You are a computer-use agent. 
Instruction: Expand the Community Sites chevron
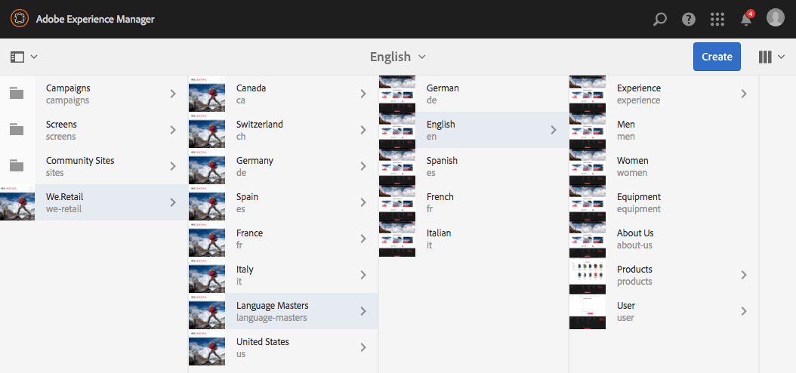tap(173, 166)
